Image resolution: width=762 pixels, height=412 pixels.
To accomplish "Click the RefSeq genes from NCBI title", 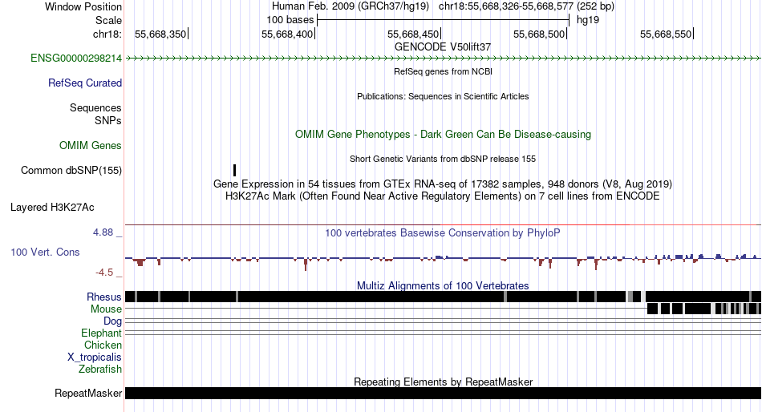I will click(x=443, y=71).
